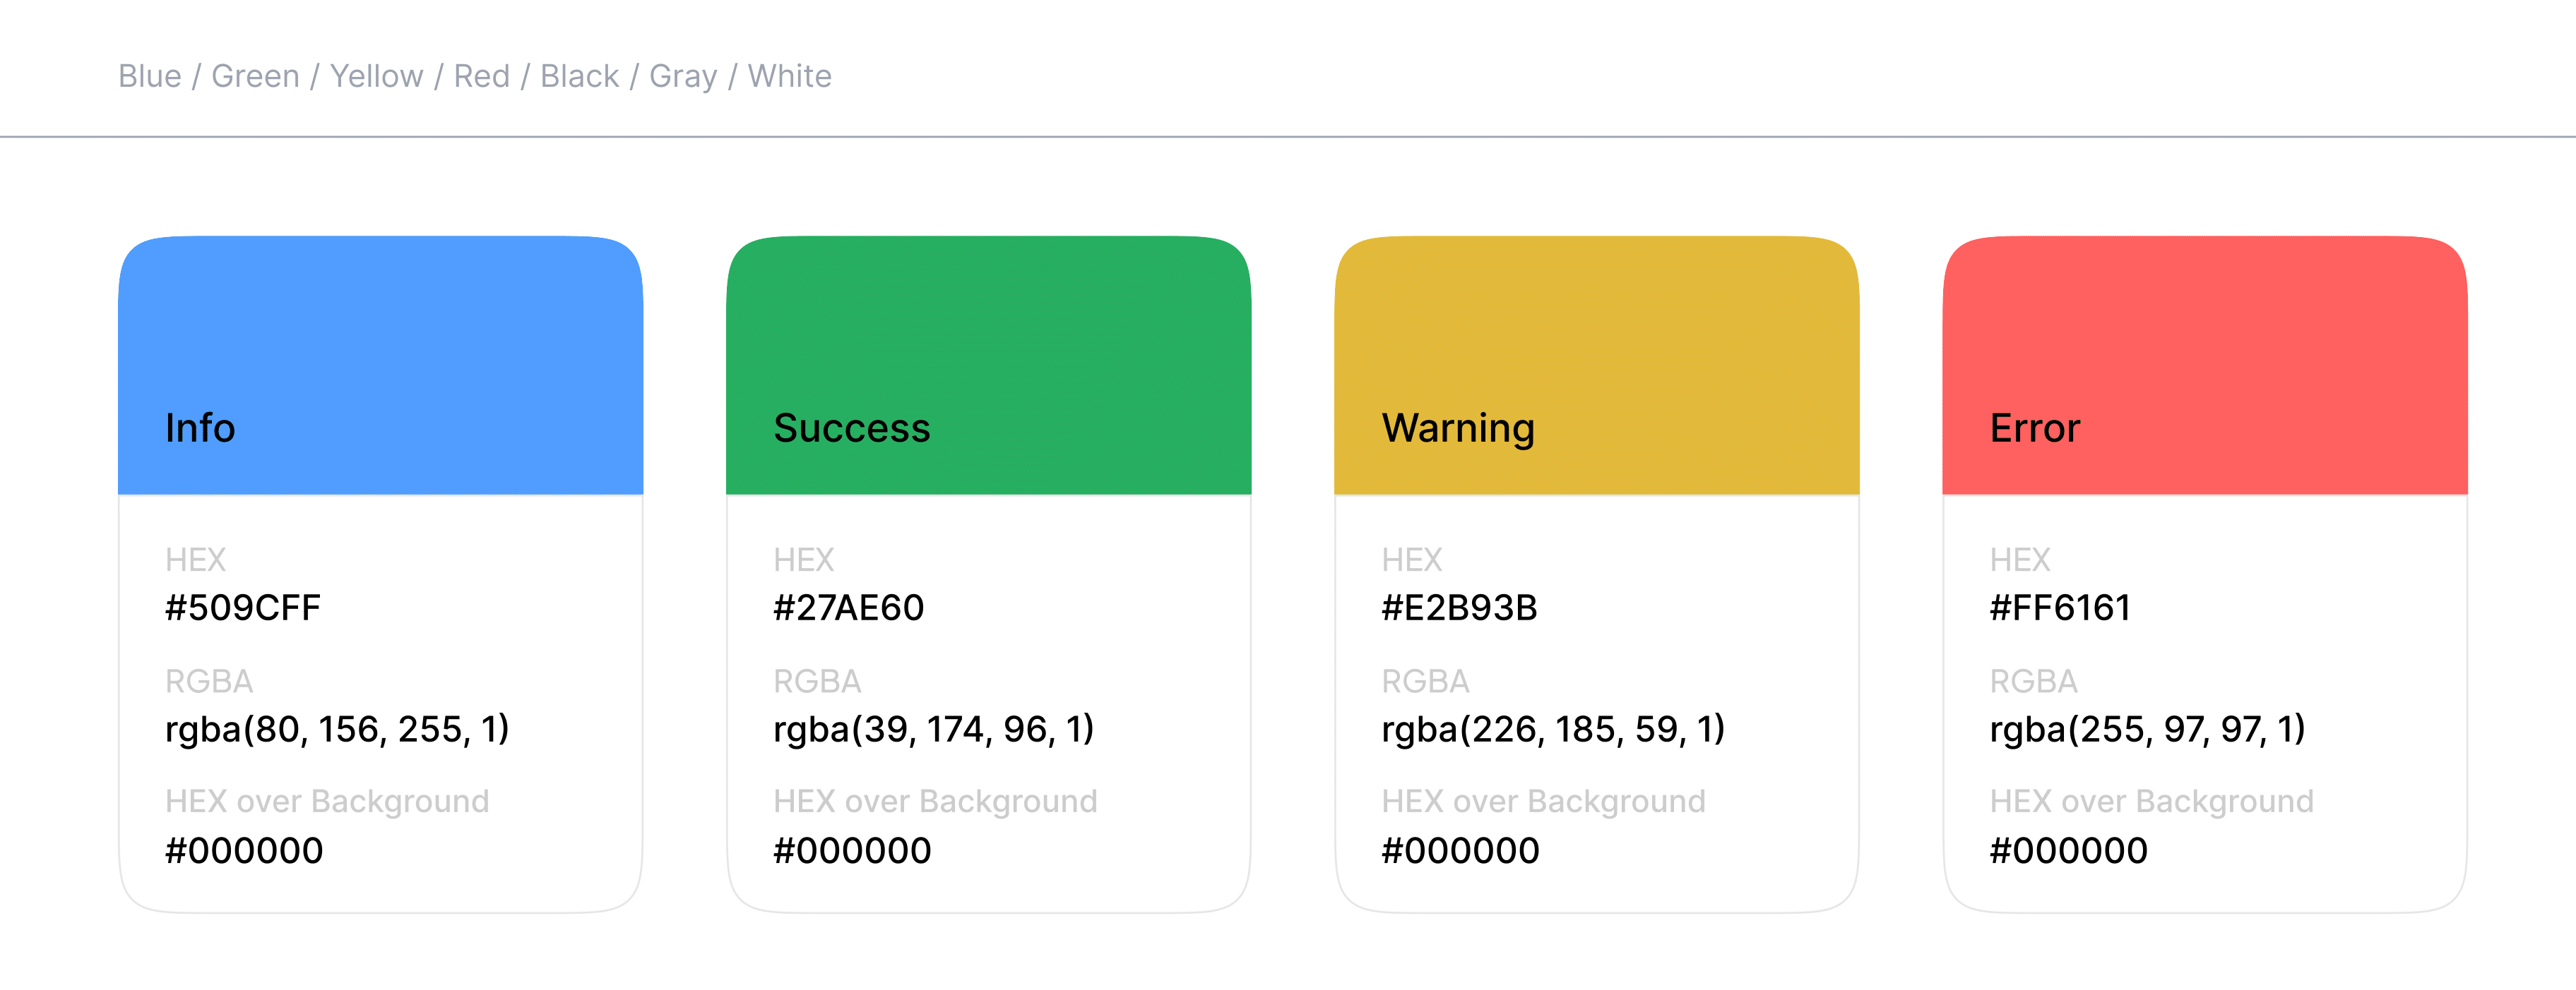
Task: Click #000000 value in Info card
Action: tap(244, 851)
